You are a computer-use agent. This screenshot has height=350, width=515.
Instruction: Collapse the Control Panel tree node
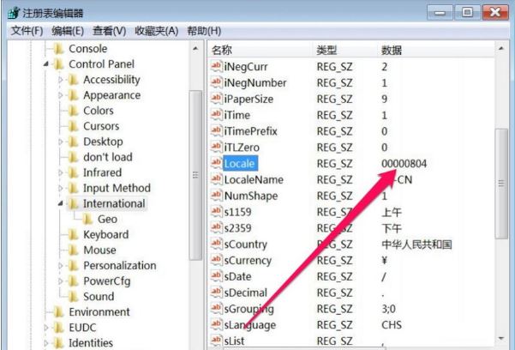47,64
